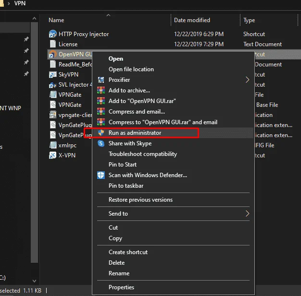Click the xmlrpc config file icon
301x296 pixels.
pyautogui.click(x=52, y=145)
